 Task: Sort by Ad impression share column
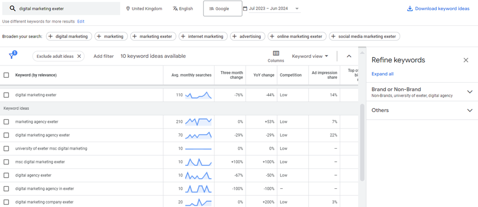(324, 75)
